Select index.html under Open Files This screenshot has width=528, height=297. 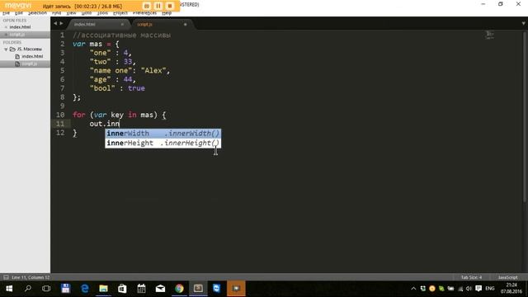[x=20, y=27]
